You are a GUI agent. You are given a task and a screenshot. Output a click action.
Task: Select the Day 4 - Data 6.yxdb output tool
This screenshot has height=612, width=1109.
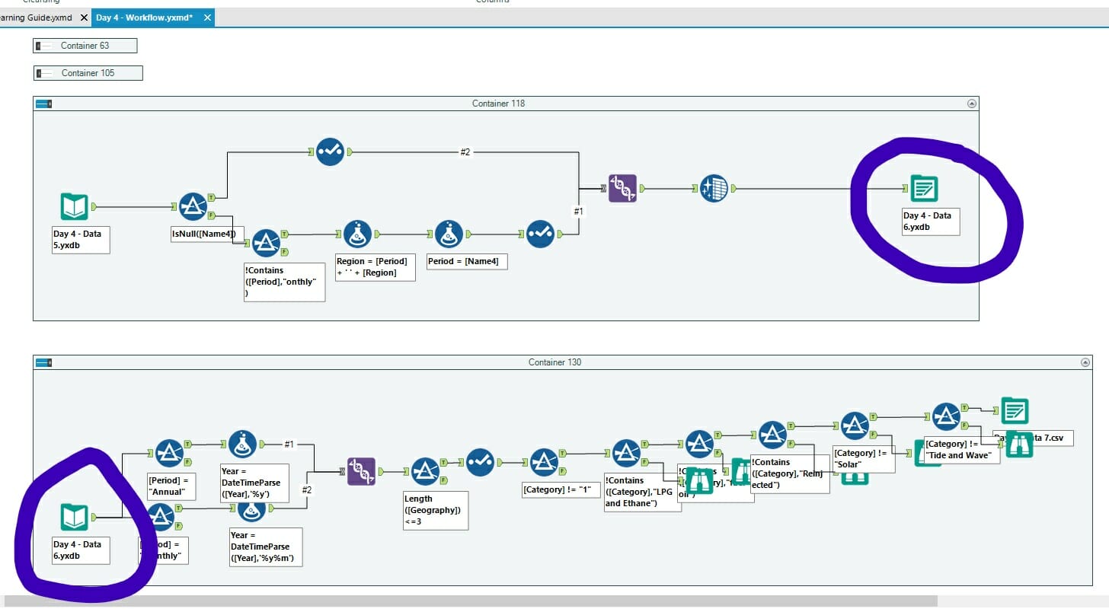(x=924, y=188)
